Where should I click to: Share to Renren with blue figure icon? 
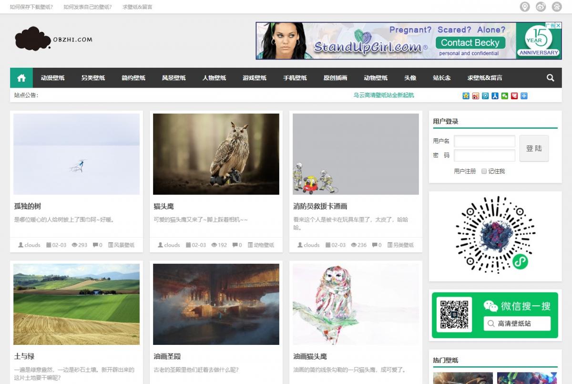(x=495, y=96)
